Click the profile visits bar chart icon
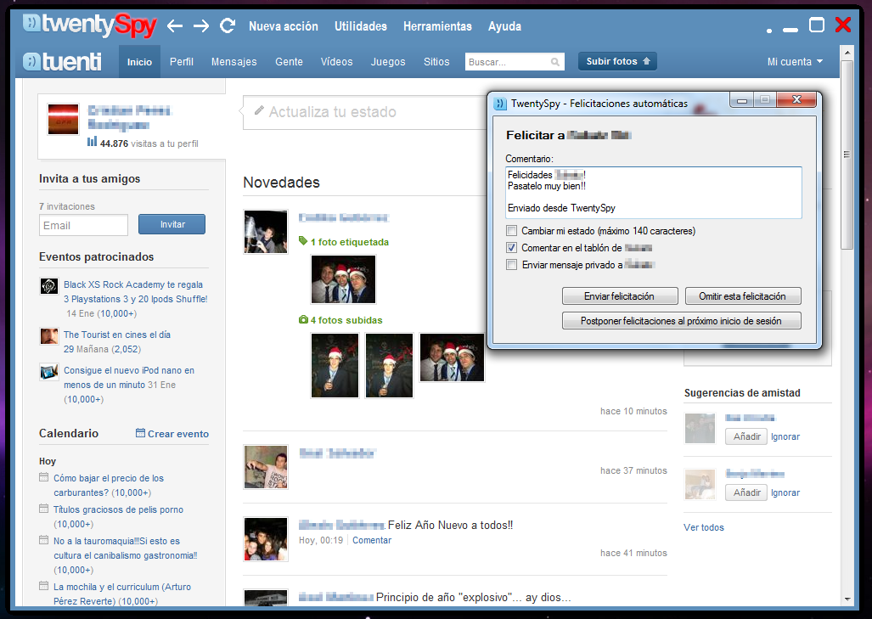The width and height of the screenshot is (872, 619). pyautogui.click(x=92, y=142)
